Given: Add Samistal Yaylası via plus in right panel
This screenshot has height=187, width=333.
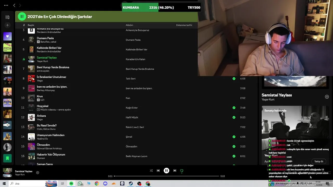Looking at the screenshot, I should coord(327,97).
